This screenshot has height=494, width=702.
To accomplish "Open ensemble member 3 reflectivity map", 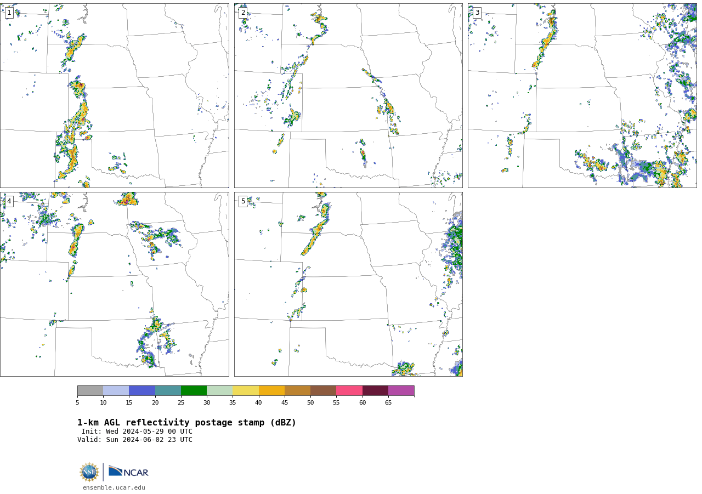I will click(582, 95).
